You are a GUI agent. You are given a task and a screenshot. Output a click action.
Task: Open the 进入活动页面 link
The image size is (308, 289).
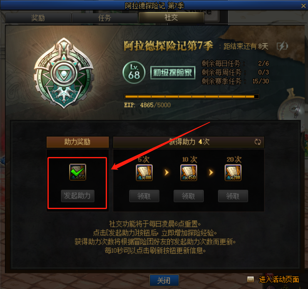[279, 279]
